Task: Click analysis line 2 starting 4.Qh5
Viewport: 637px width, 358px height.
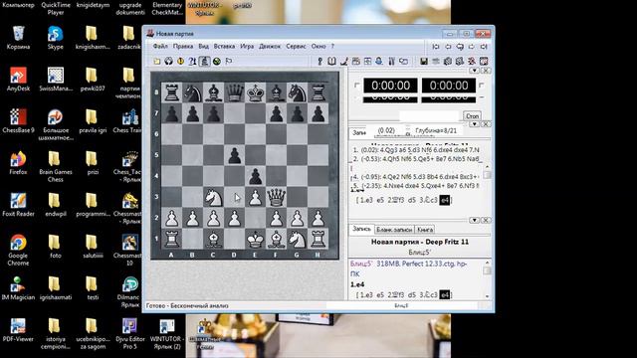Action: pyautogui.click(x=416, y=159)
